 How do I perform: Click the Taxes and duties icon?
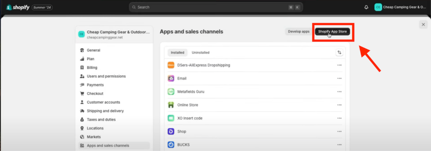[x=82, y=120]
